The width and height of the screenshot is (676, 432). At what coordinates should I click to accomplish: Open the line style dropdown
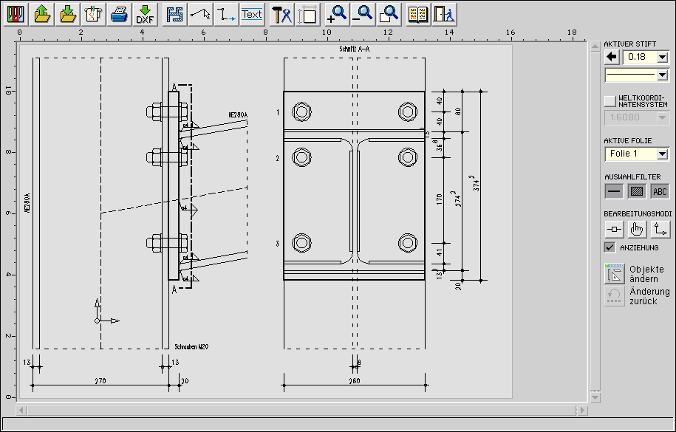click(662, 75)
